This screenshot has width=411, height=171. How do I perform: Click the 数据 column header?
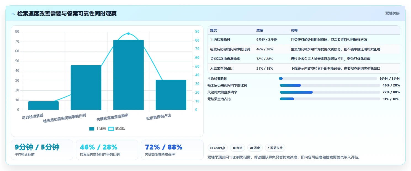click(259, 30)
